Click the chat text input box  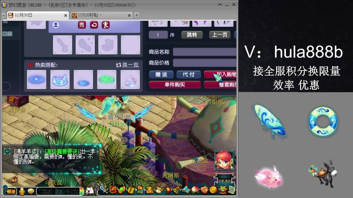click(58, 191)
